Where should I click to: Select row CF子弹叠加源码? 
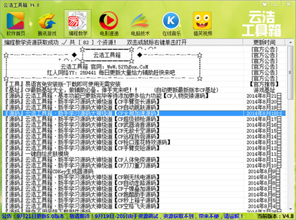143,189
